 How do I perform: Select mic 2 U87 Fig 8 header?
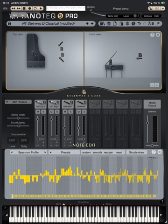[54, 104]
